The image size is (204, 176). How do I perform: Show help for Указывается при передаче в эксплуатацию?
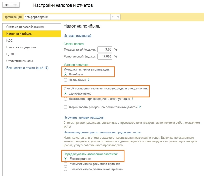click(x=132, y=99)
